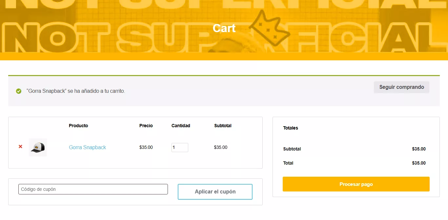This screenshot has width=448, height=220.
Task: Click the green success checkmark icon
Action: [x=19, y=91]
